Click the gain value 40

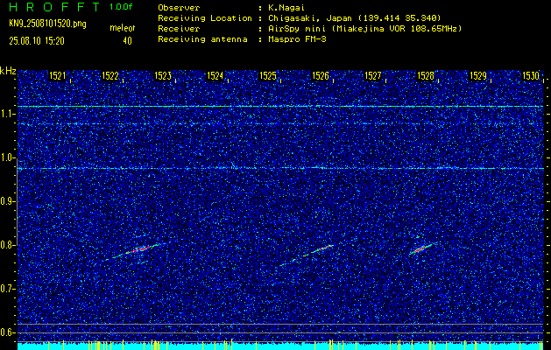[127, 41]
